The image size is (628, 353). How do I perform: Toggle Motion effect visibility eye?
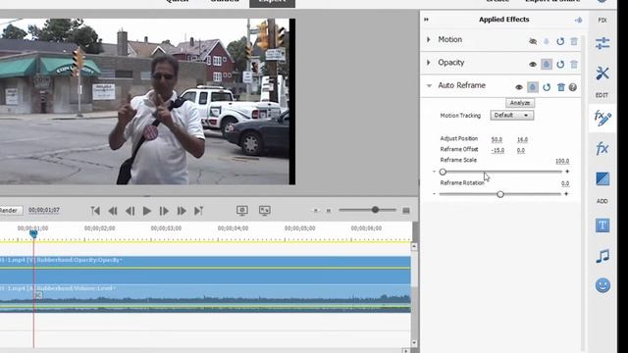pyautogui.click(x=533, y=41)
